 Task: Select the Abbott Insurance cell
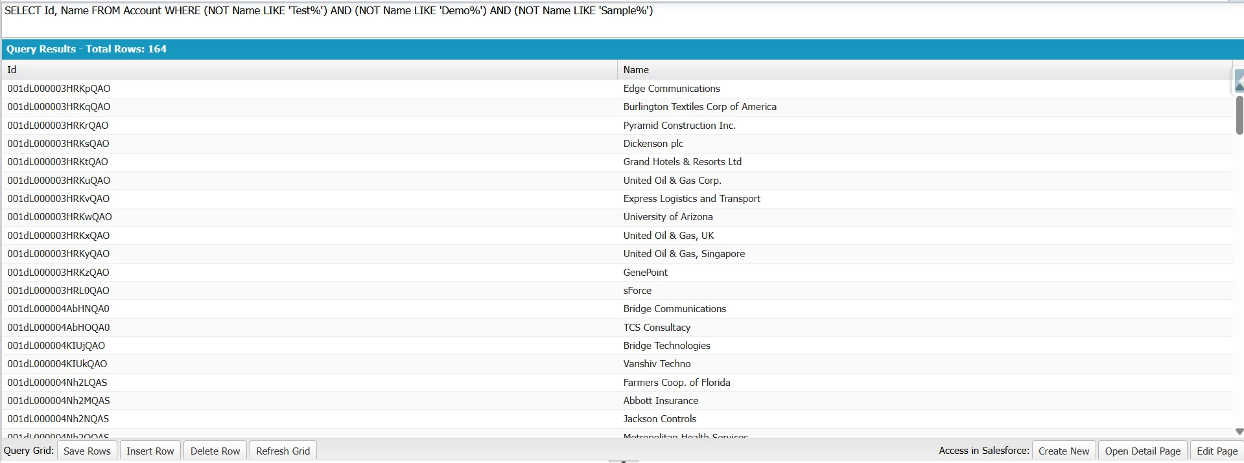pyautogui.click(x=925, y=401)
